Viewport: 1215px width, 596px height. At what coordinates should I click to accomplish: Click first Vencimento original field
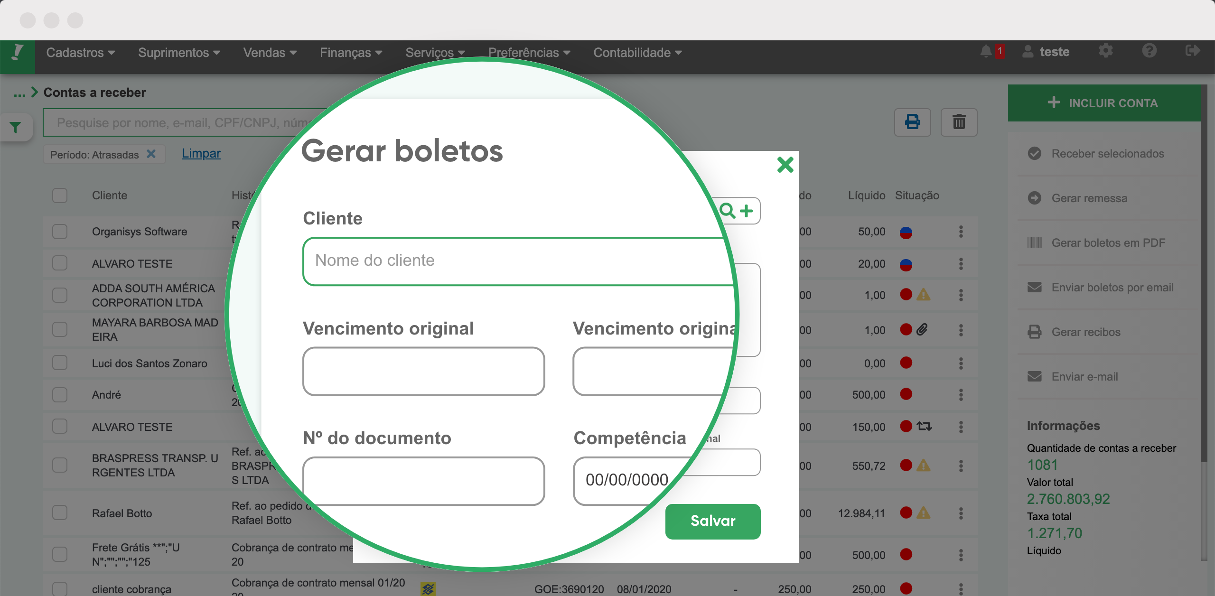point(423,371)
